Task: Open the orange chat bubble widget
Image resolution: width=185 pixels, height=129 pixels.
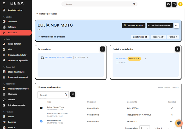Action: pos(179,123)
